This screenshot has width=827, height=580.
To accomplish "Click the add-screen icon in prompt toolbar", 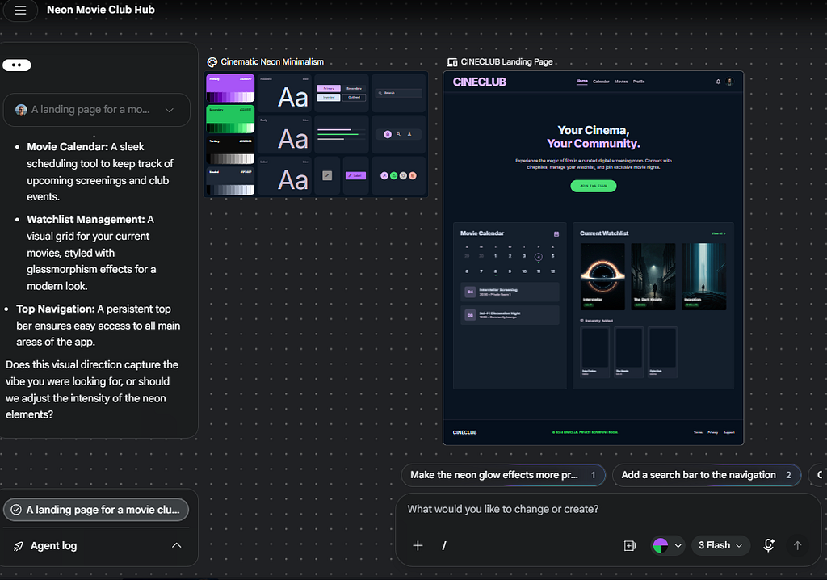I will click(x=630, y=546).
